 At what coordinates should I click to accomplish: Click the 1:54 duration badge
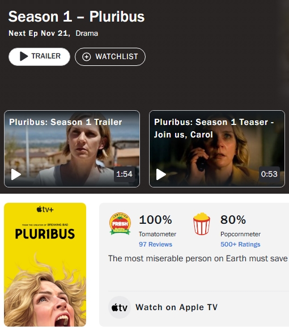point(124,174)
